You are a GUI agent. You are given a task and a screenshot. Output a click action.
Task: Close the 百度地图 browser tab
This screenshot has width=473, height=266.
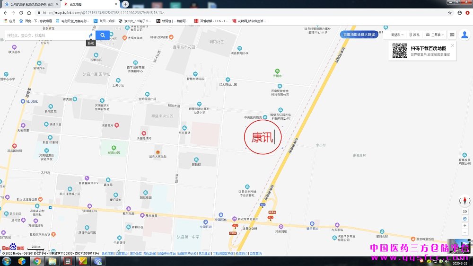pos(116,4)
